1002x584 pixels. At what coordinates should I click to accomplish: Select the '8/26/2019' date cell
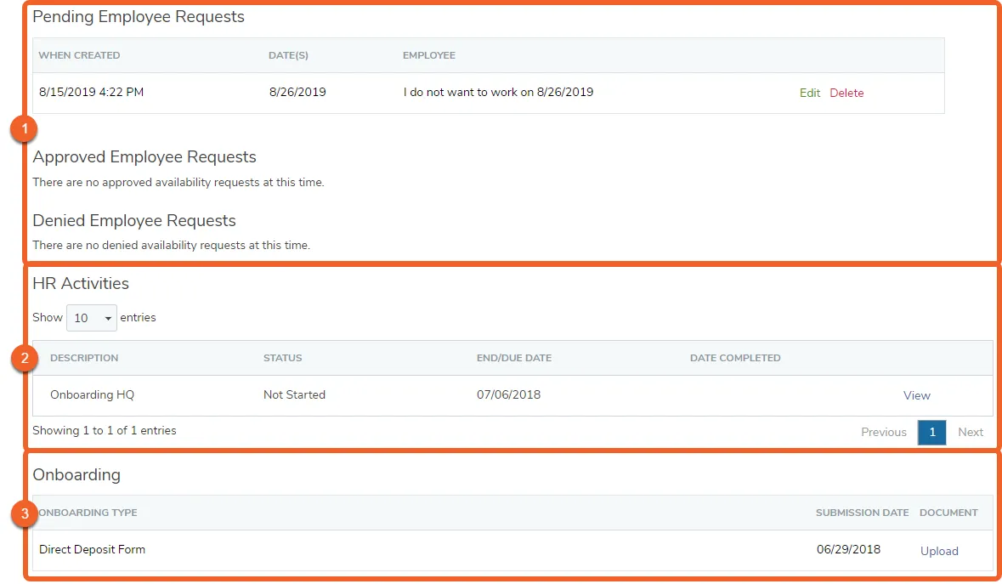point(297,92)
